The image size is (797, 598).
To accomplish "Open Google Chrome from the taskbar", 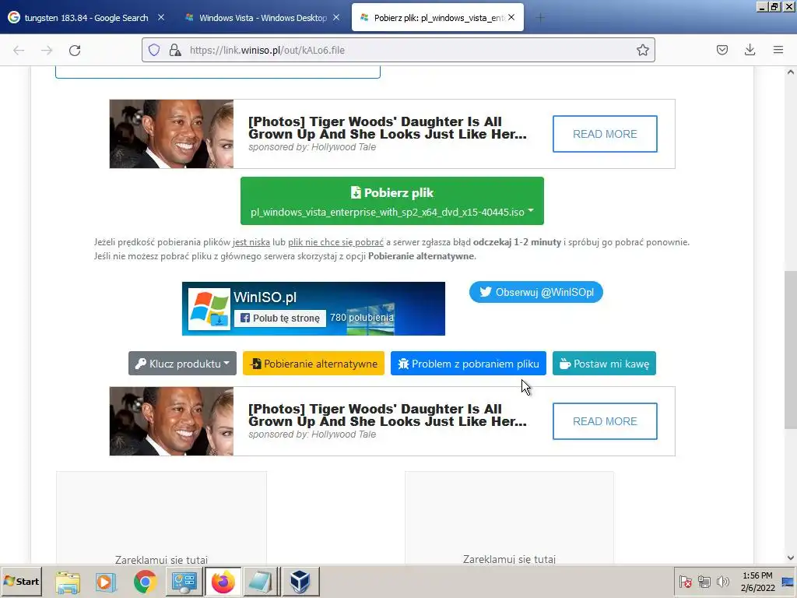I will tap(145, 581).
